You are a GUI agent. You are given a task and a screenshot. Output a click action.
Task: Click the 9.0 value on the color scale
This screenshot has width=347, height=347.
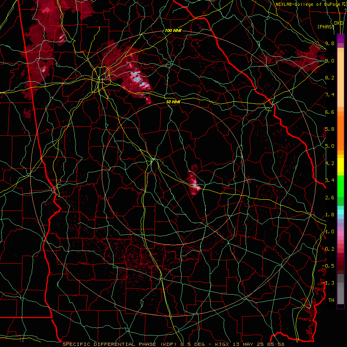(330, 61)
